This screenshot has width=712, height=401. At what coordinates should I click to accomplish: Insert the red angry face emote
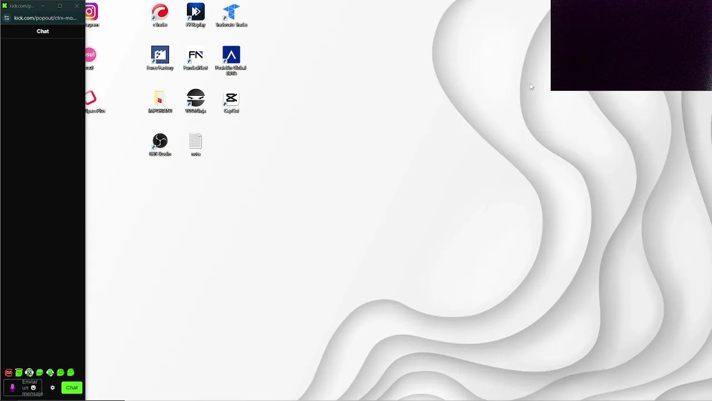[x=8, y=373]
